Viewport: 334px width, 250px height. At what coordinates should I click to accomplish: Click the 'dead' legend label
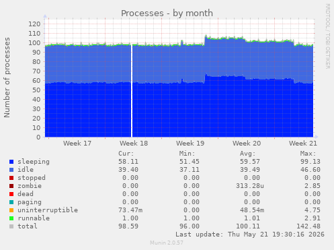(26, 194)
